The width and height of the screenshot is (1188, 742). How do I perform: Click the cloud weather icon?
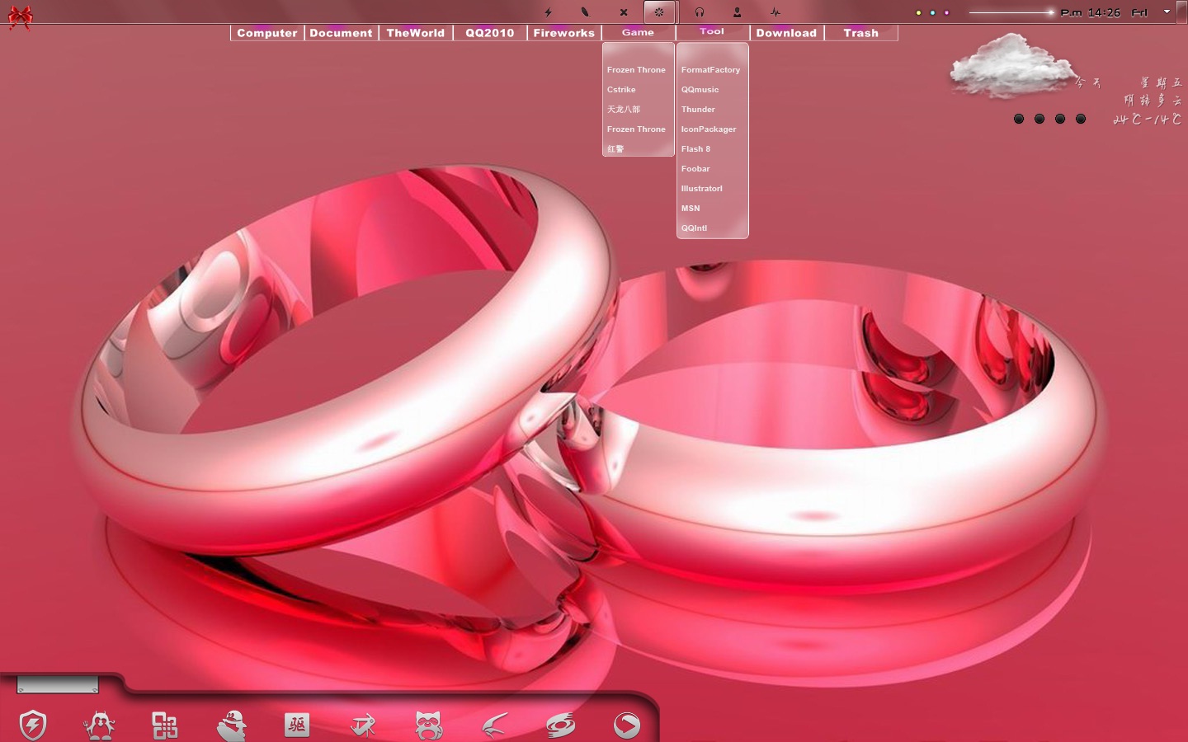pyautogui.click(x=1011, y=66)
